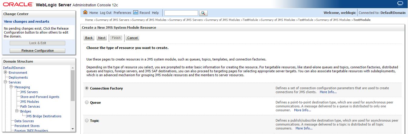Open the Help menu item

(155, 13)
